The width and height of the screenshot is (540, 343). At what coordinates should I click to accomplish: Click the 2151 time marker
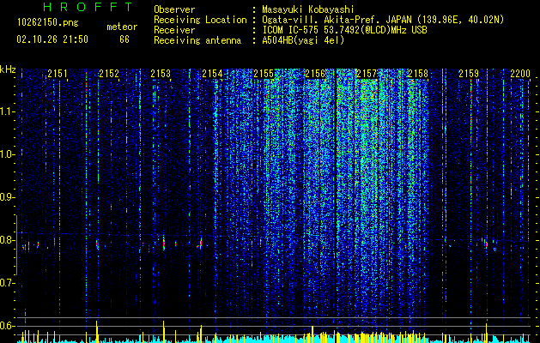coord(58,74)
